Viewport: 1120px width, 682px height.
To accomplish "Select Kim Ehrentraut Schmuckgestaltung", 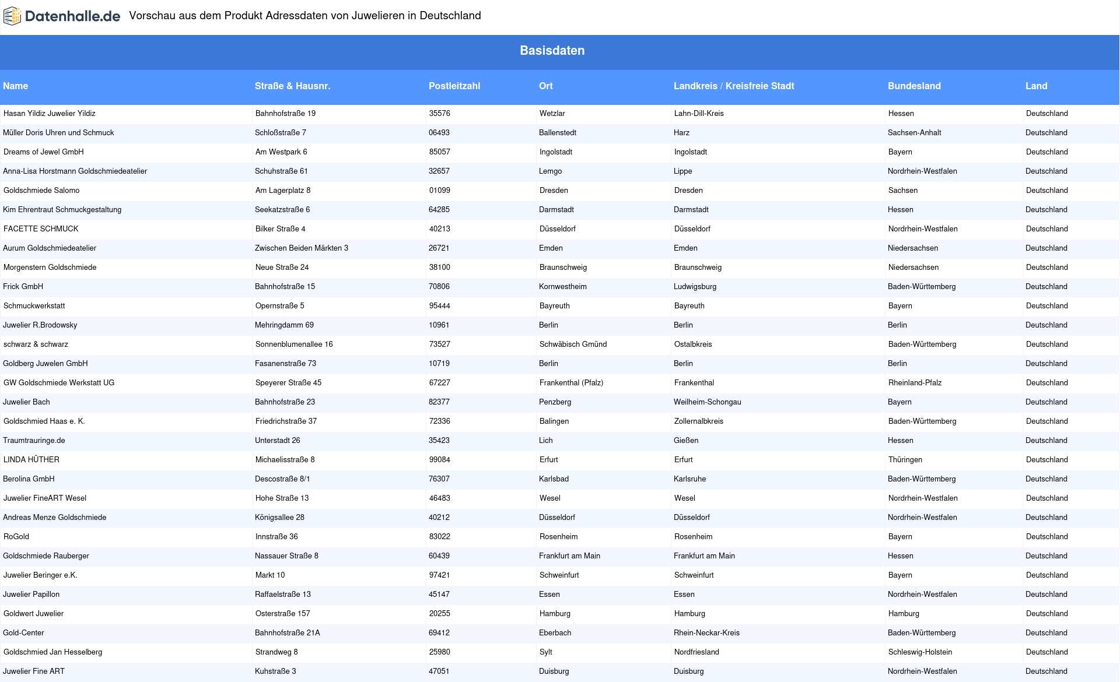I will (x=62, y=210).
